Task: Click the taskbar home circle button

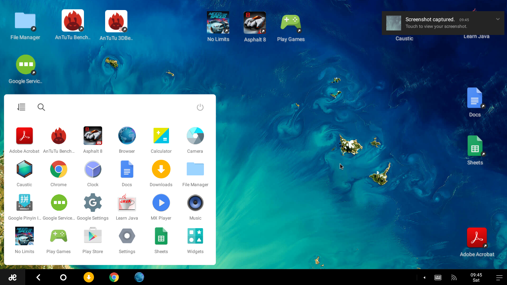Action: 63,277
